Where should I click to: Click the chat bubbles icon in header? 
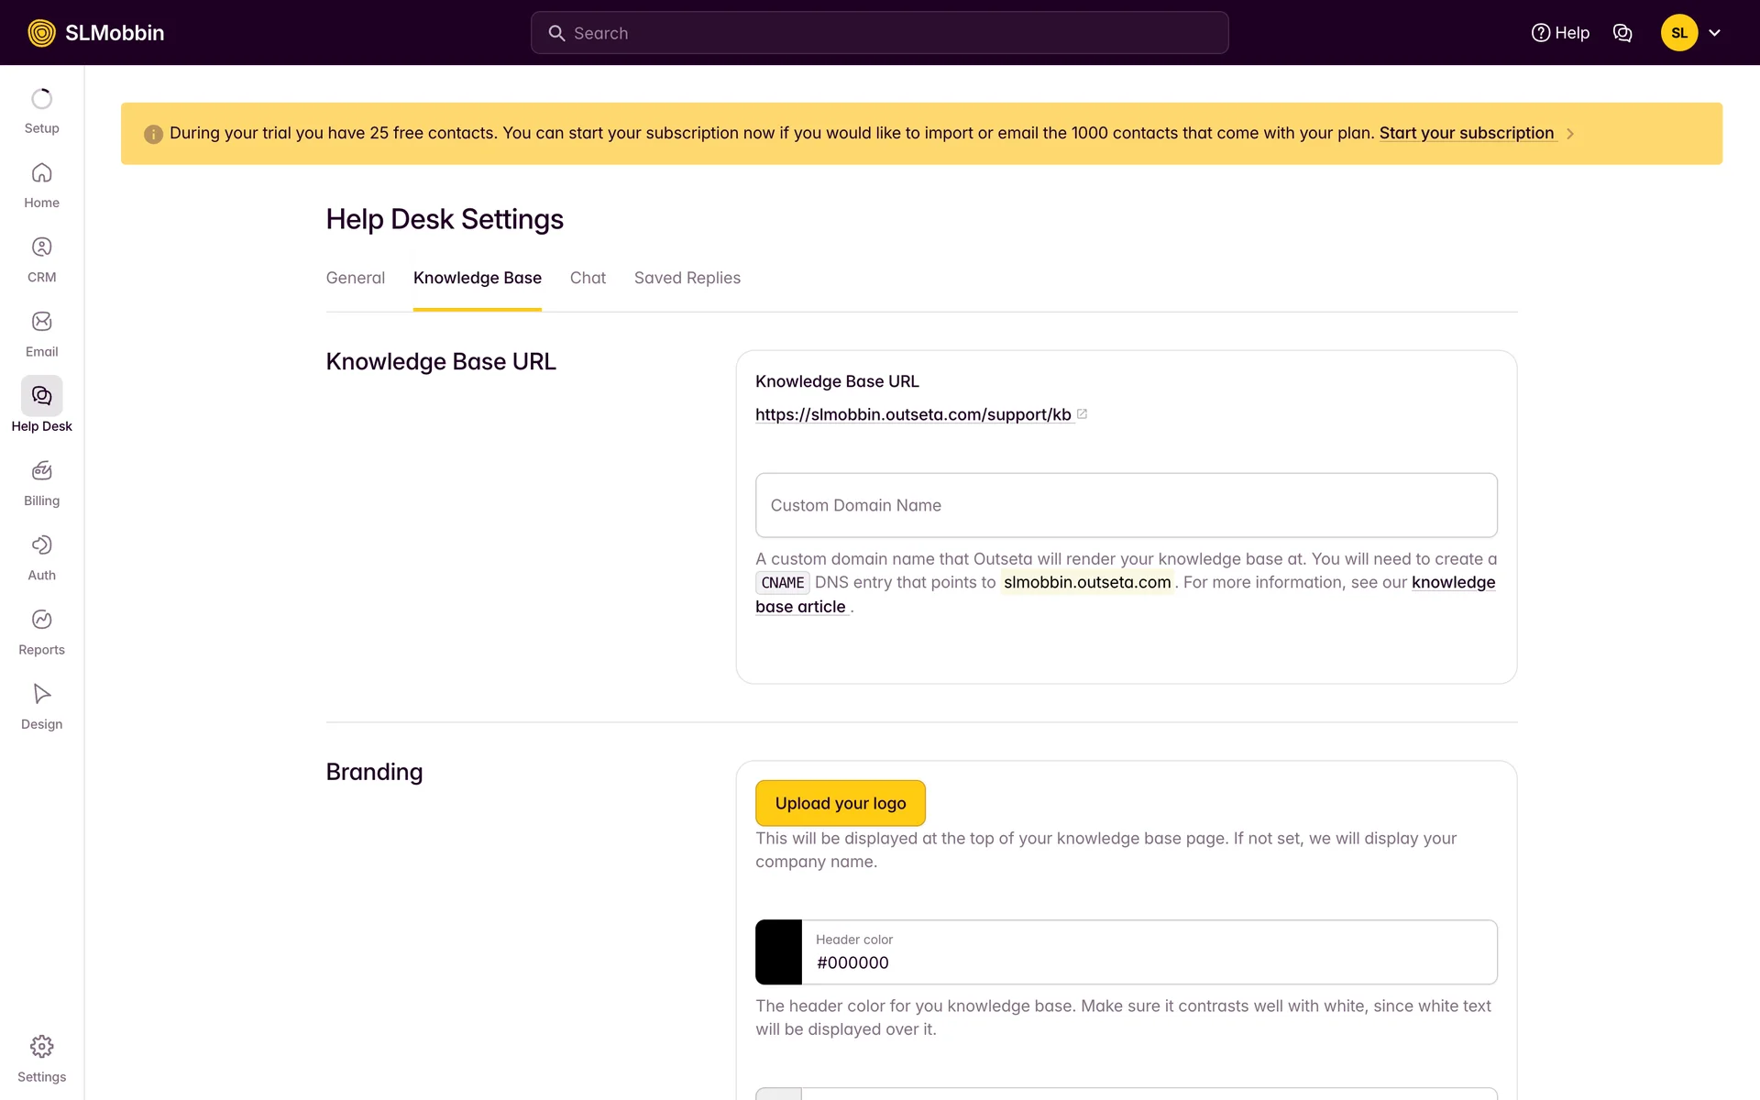(1622, 33)
